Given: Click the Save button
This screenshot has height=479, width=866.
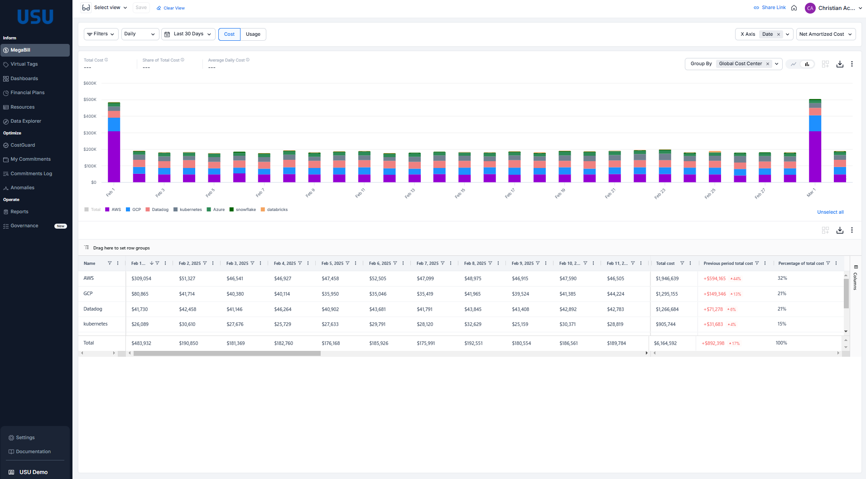Looking at the screenshot, I should 141,8.
